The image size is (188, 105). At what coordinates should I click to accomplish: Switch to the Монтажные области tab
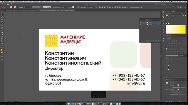pos(142,20)
